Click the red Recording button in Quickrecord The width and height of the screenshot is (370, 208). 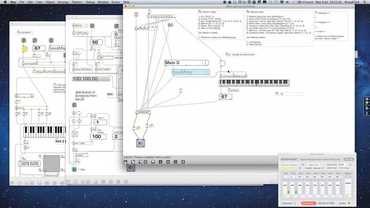pos(308,203)
